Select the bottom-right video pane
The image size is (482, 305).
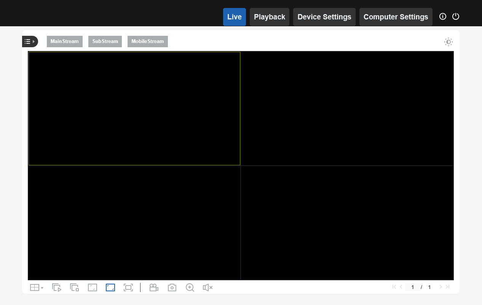347,223
